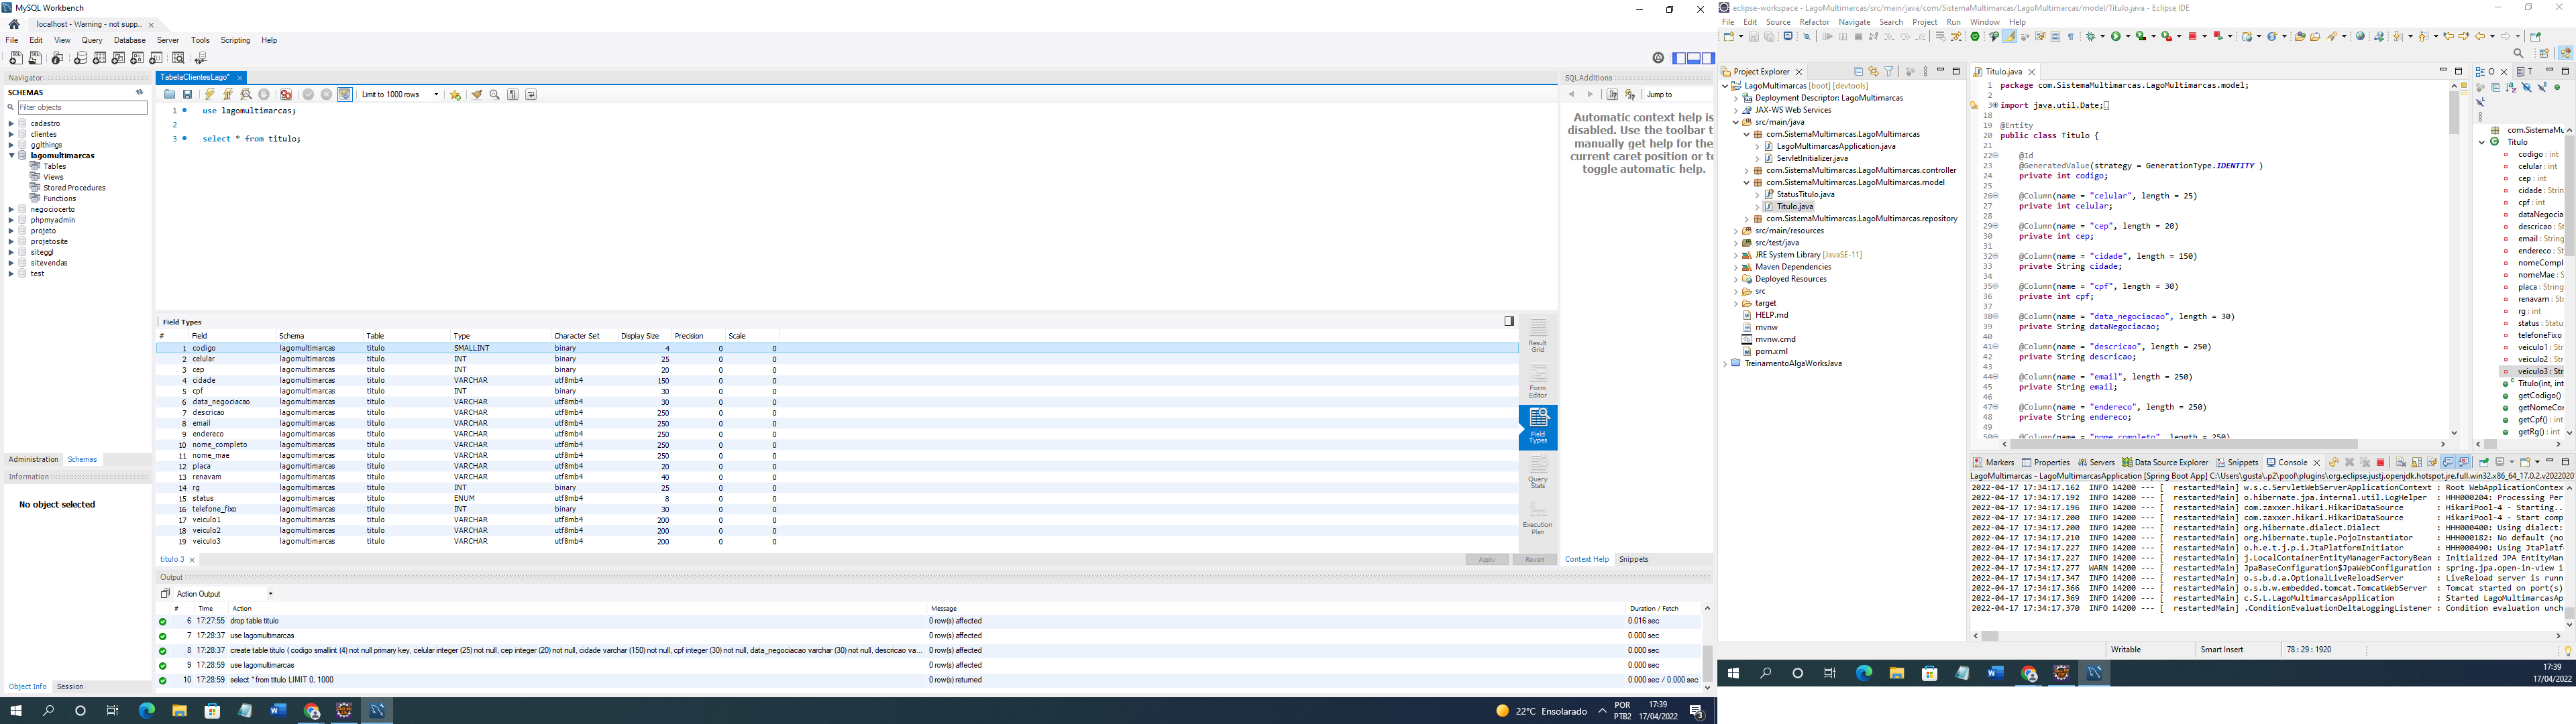Viewport: 2576px width, 724px height.
Task: Execute statement under cursor in Workbench
Action: point(228,94)
